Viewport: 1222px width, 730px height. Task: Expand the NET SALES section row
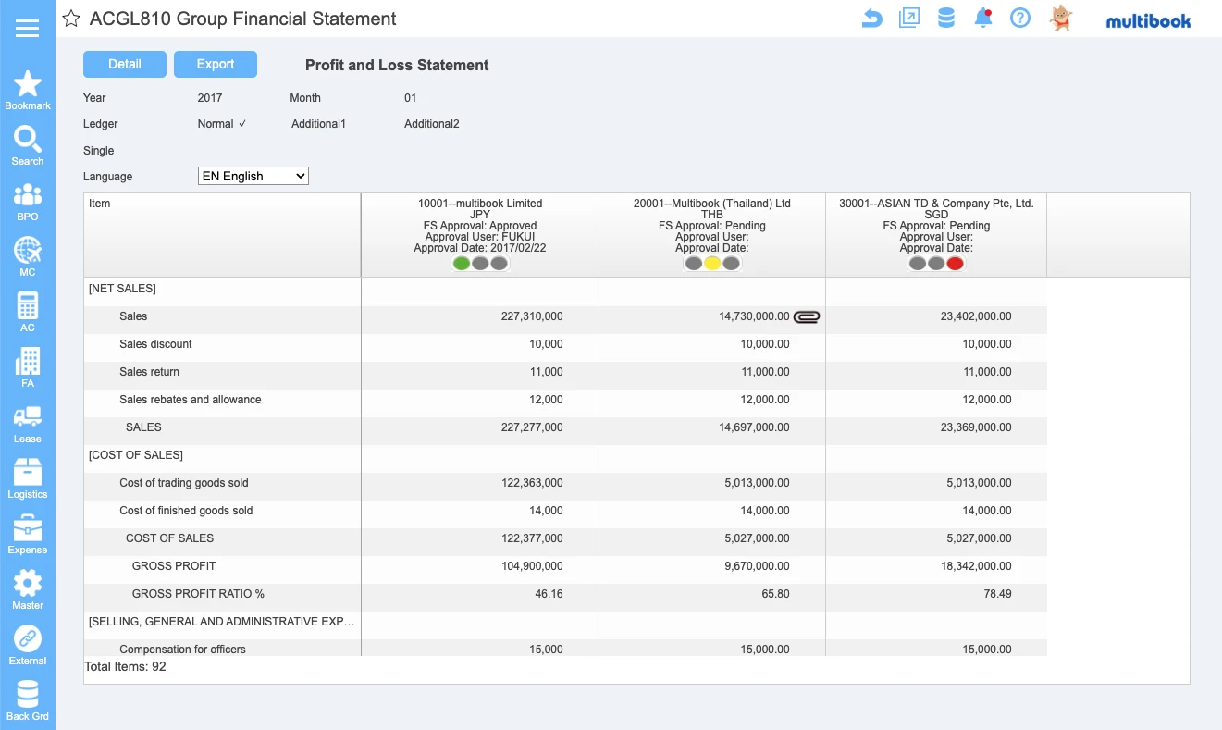pos(122,289)
